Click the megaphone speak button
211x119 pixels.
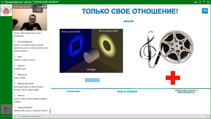(x=6, y=109)
